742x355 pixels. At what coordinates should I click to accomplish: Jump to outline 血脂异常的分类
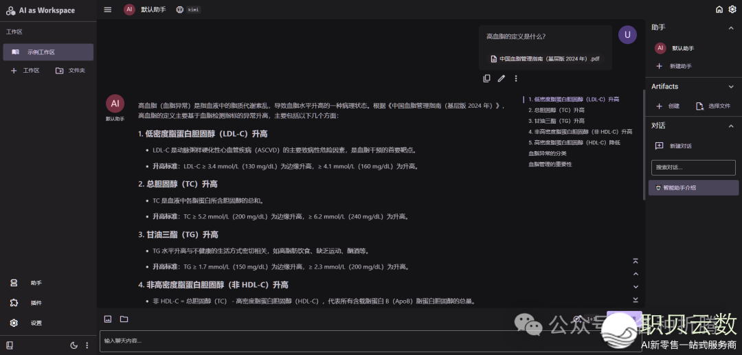point(548,154)
